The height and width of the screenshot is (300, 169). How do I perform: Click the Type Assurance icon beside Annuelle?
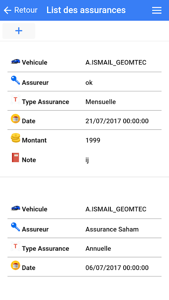click(15, 246)
